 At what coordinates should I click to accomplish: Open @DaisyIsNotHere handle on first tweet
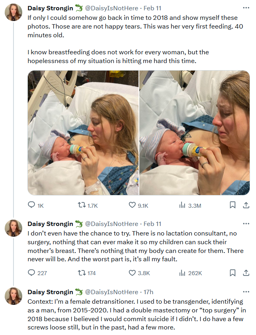[x=112, y=8]
